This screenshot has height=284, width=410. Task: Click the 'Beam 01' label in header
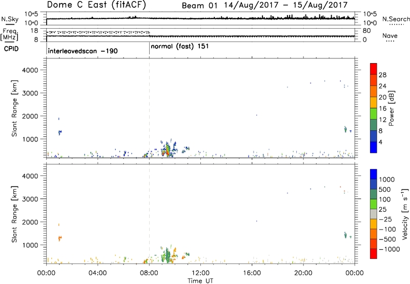199,6
